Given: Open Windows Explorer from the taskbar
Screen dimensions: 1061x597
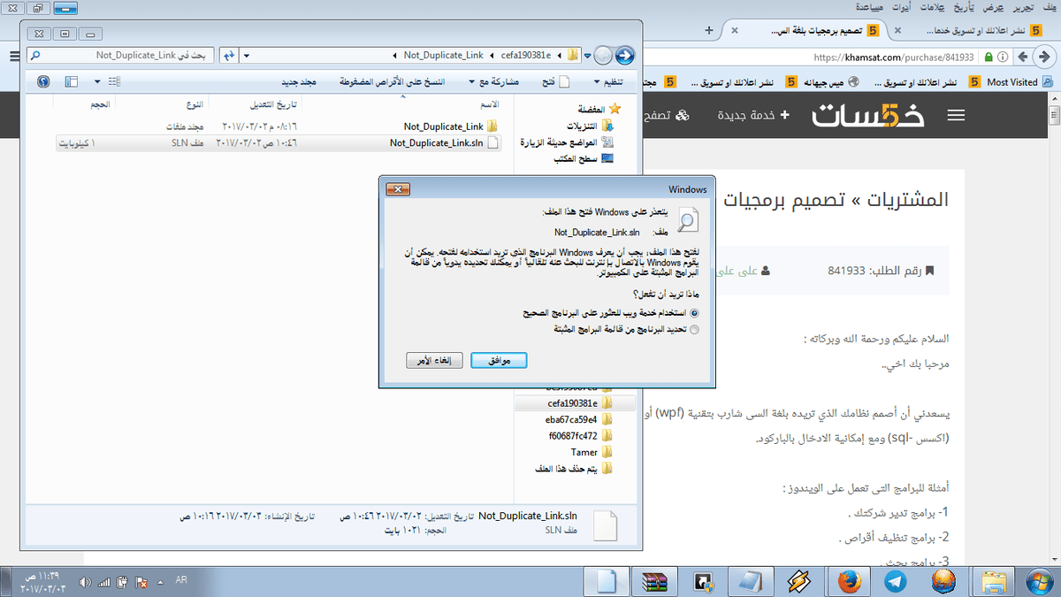Looking at the screenshot, I should (x=992, y=581).
